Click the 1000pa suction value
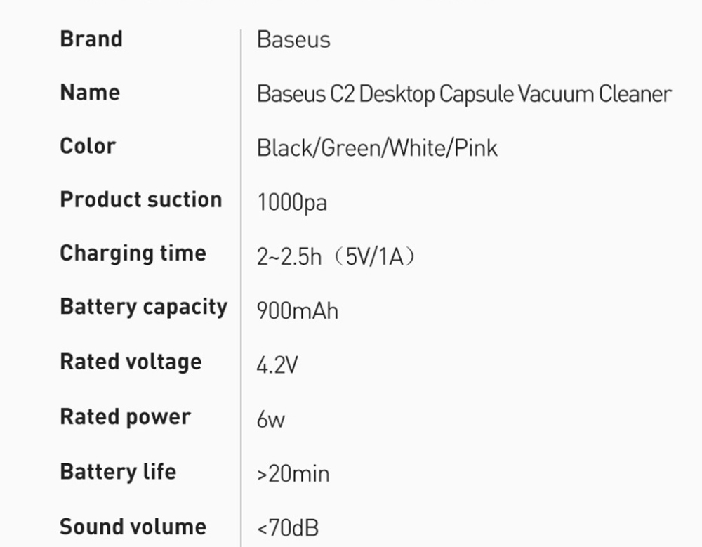The width and height of the screenshot is (702, 547). 292,203
